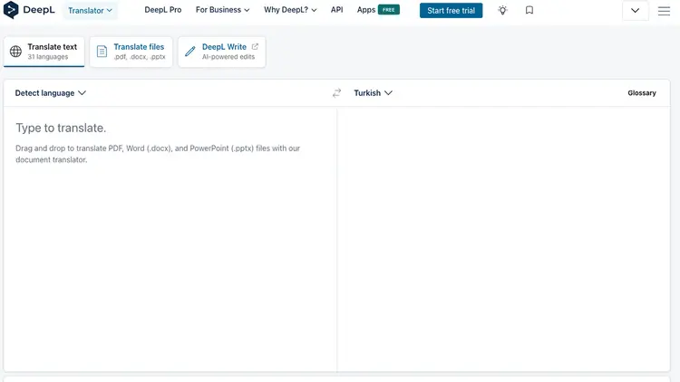Click the 'AI-powered edits' text
Viewport: 680px width, 382px height.
pyautogui.click(x=228, y=57)
